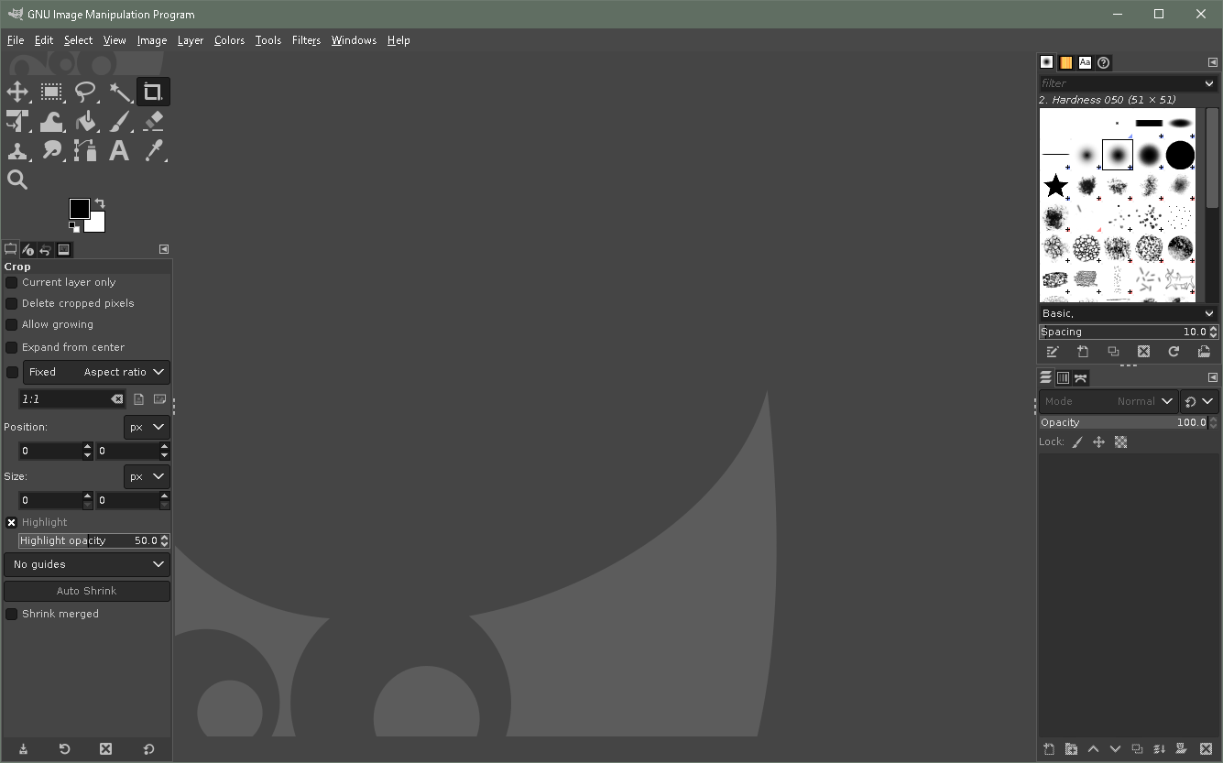Open the Filters menu
The image size is (1223, 763).
click(306, 40)
